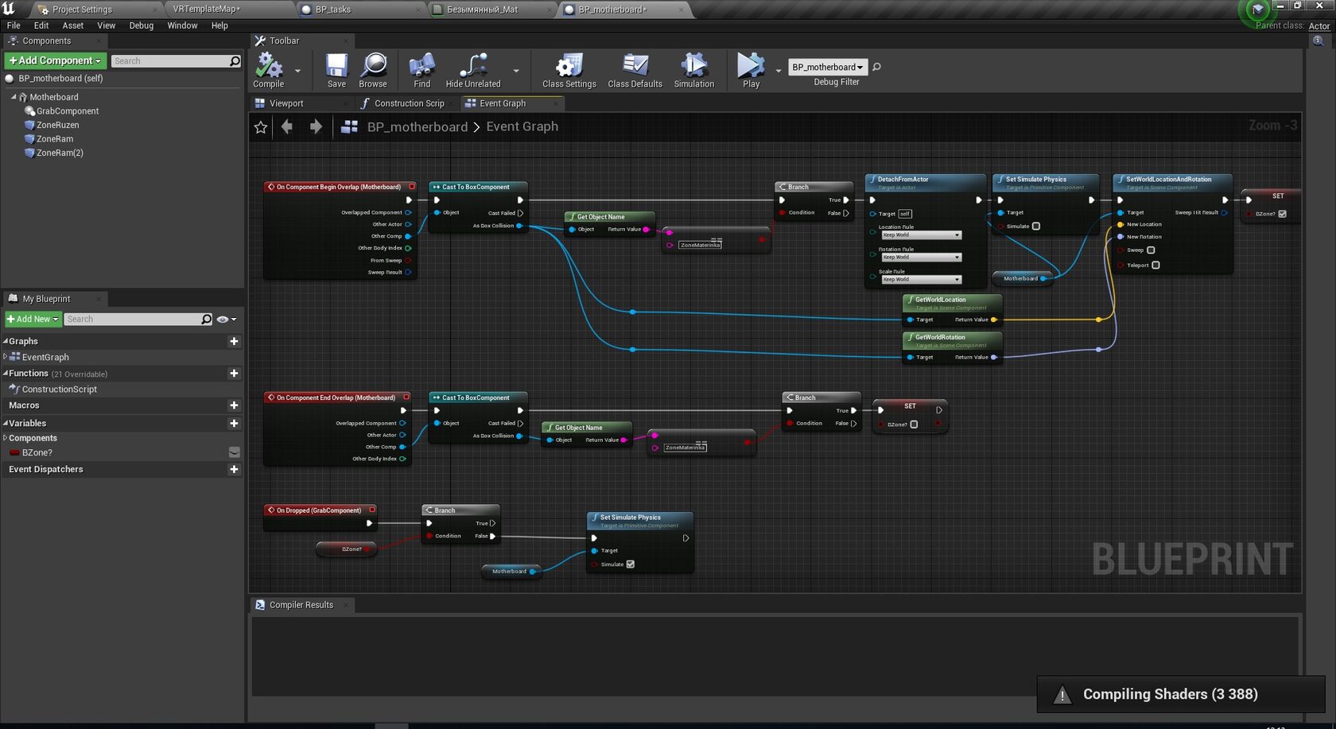Open Location Rule dropdown in DetachFromActor

921,235
